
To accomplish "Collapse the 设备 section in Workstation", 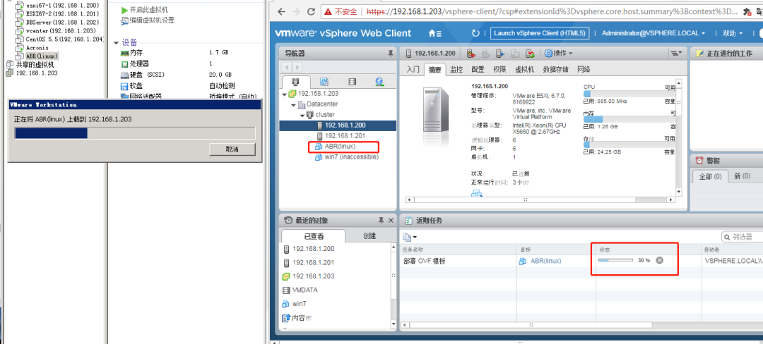I will point(115,43).
